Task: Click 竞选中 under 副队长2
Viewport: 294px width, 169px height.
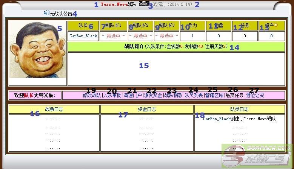Action: (x=140, y=36)
